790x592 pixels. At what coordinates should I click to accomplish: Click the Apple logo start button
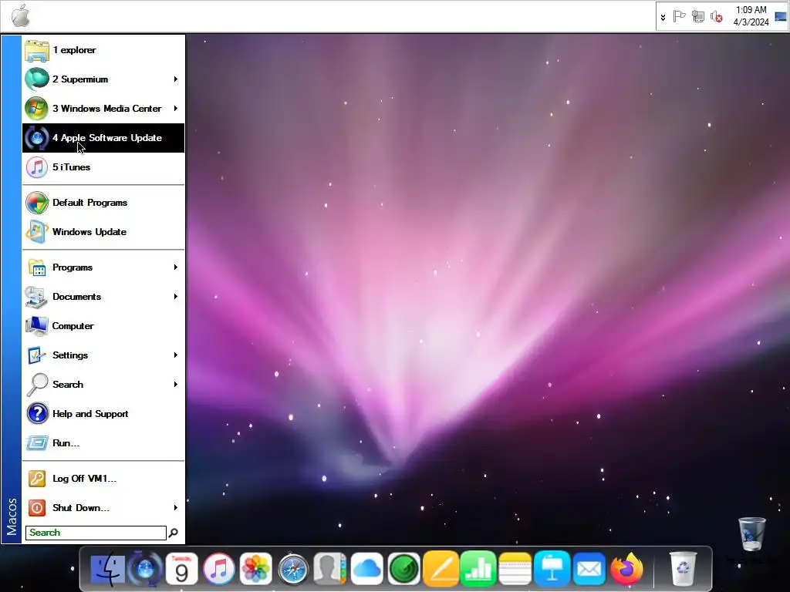21,15
